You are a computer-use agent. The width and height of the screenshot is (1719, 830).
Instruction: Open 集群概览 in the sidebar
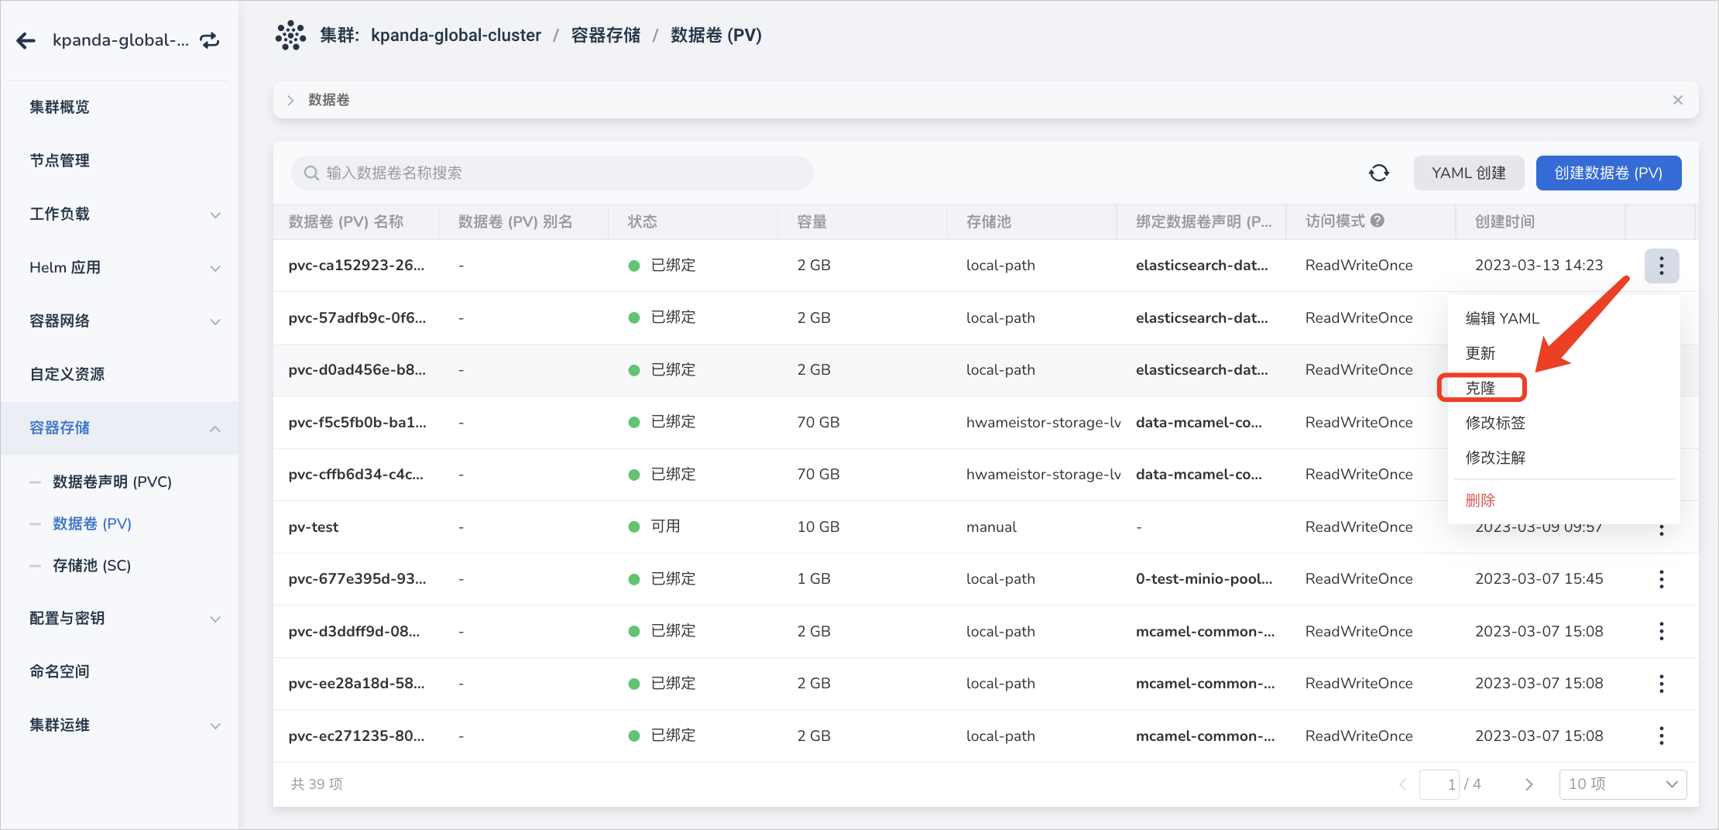pos(60,107)
